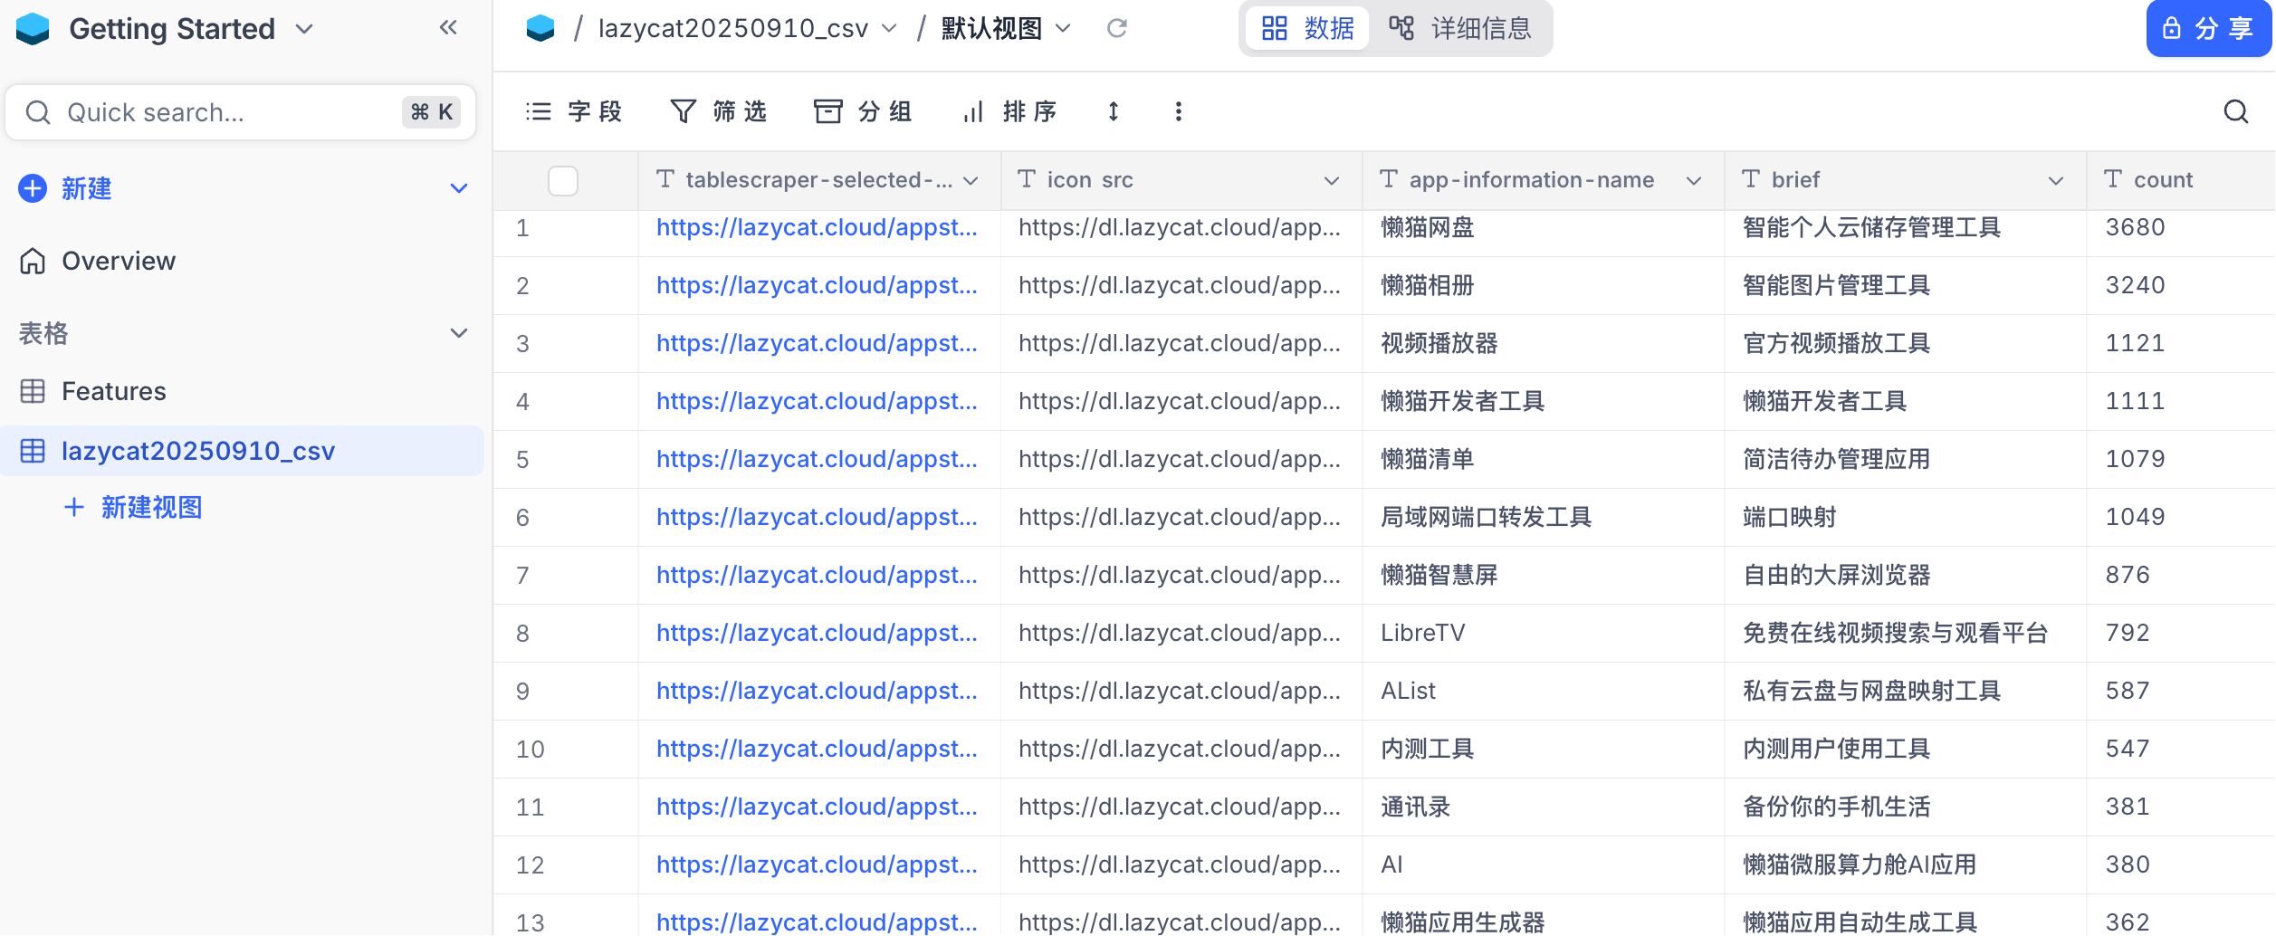The image size is (2276, 936).
Task: Click the 分享 share button
Action: 2209,28
